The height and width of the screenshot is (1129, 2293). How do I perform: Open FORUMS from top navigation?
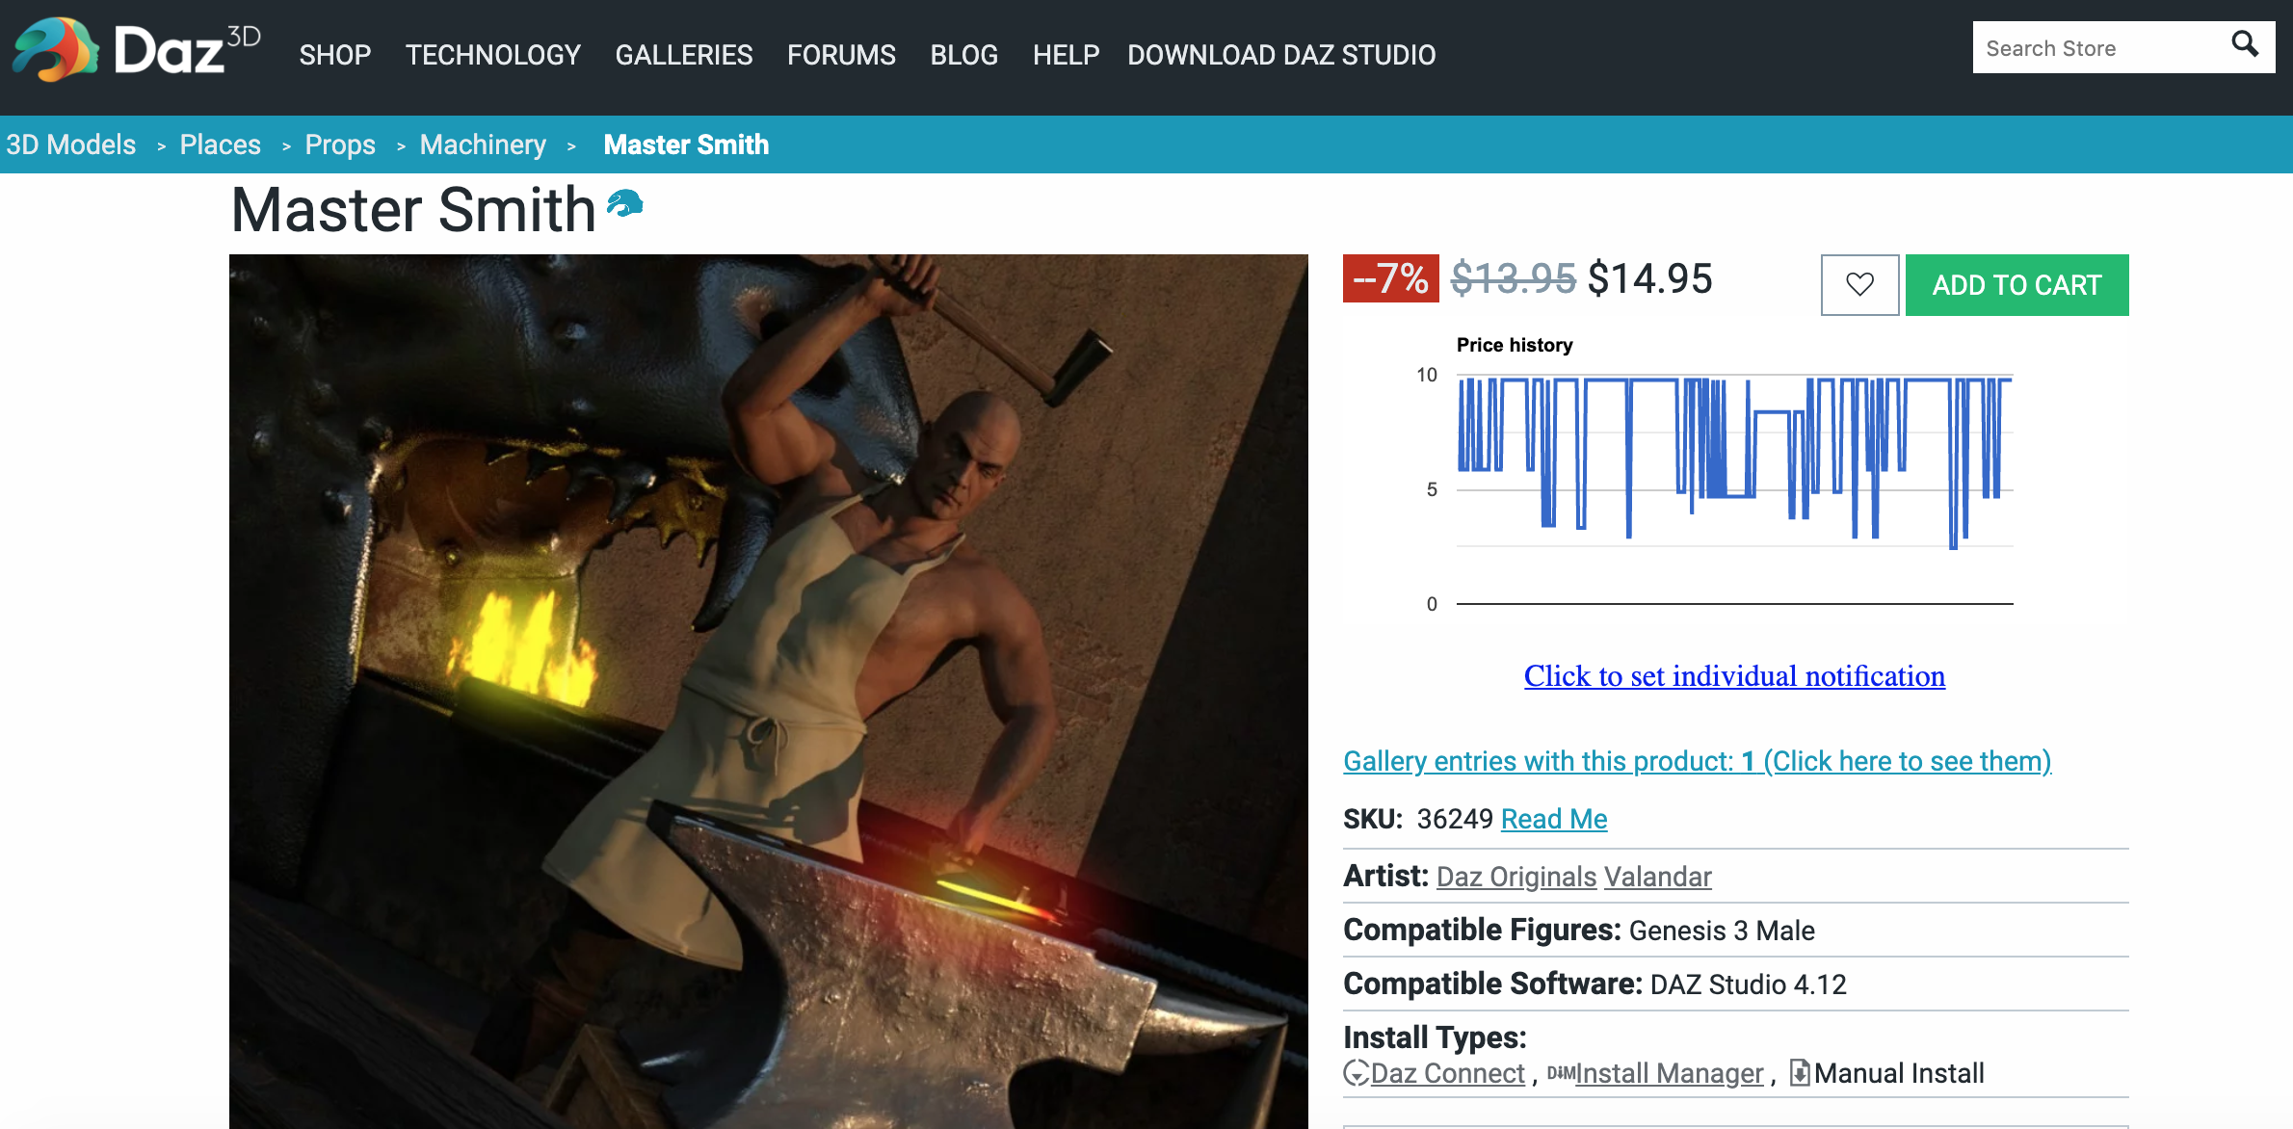(x=841, y=55)
